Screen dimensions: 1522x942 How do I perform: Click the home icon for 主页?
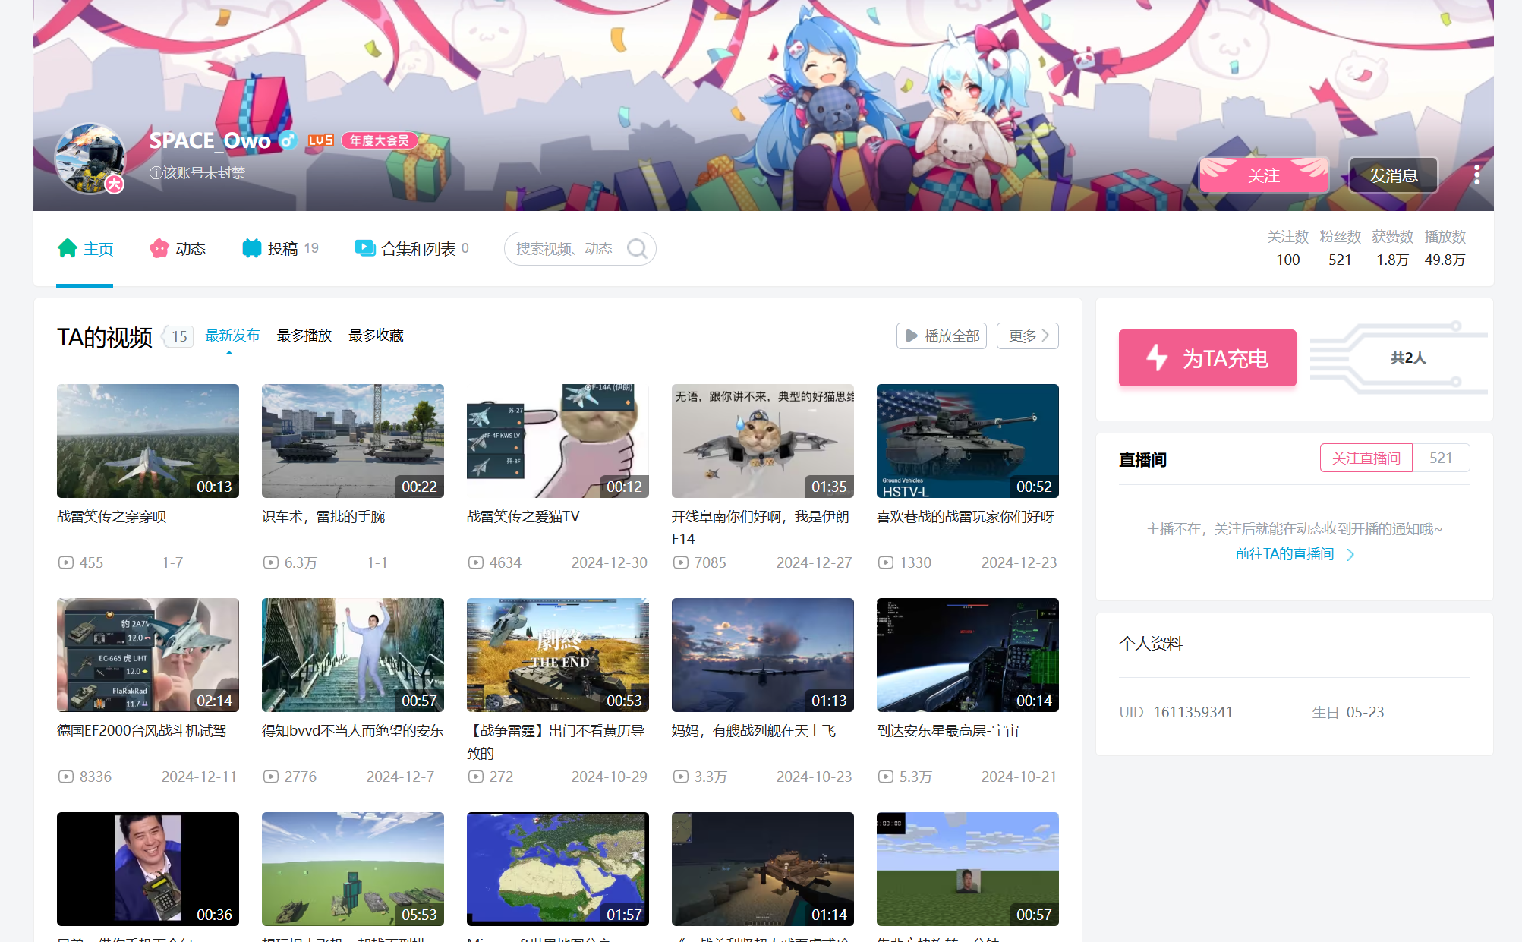point(68,248)
